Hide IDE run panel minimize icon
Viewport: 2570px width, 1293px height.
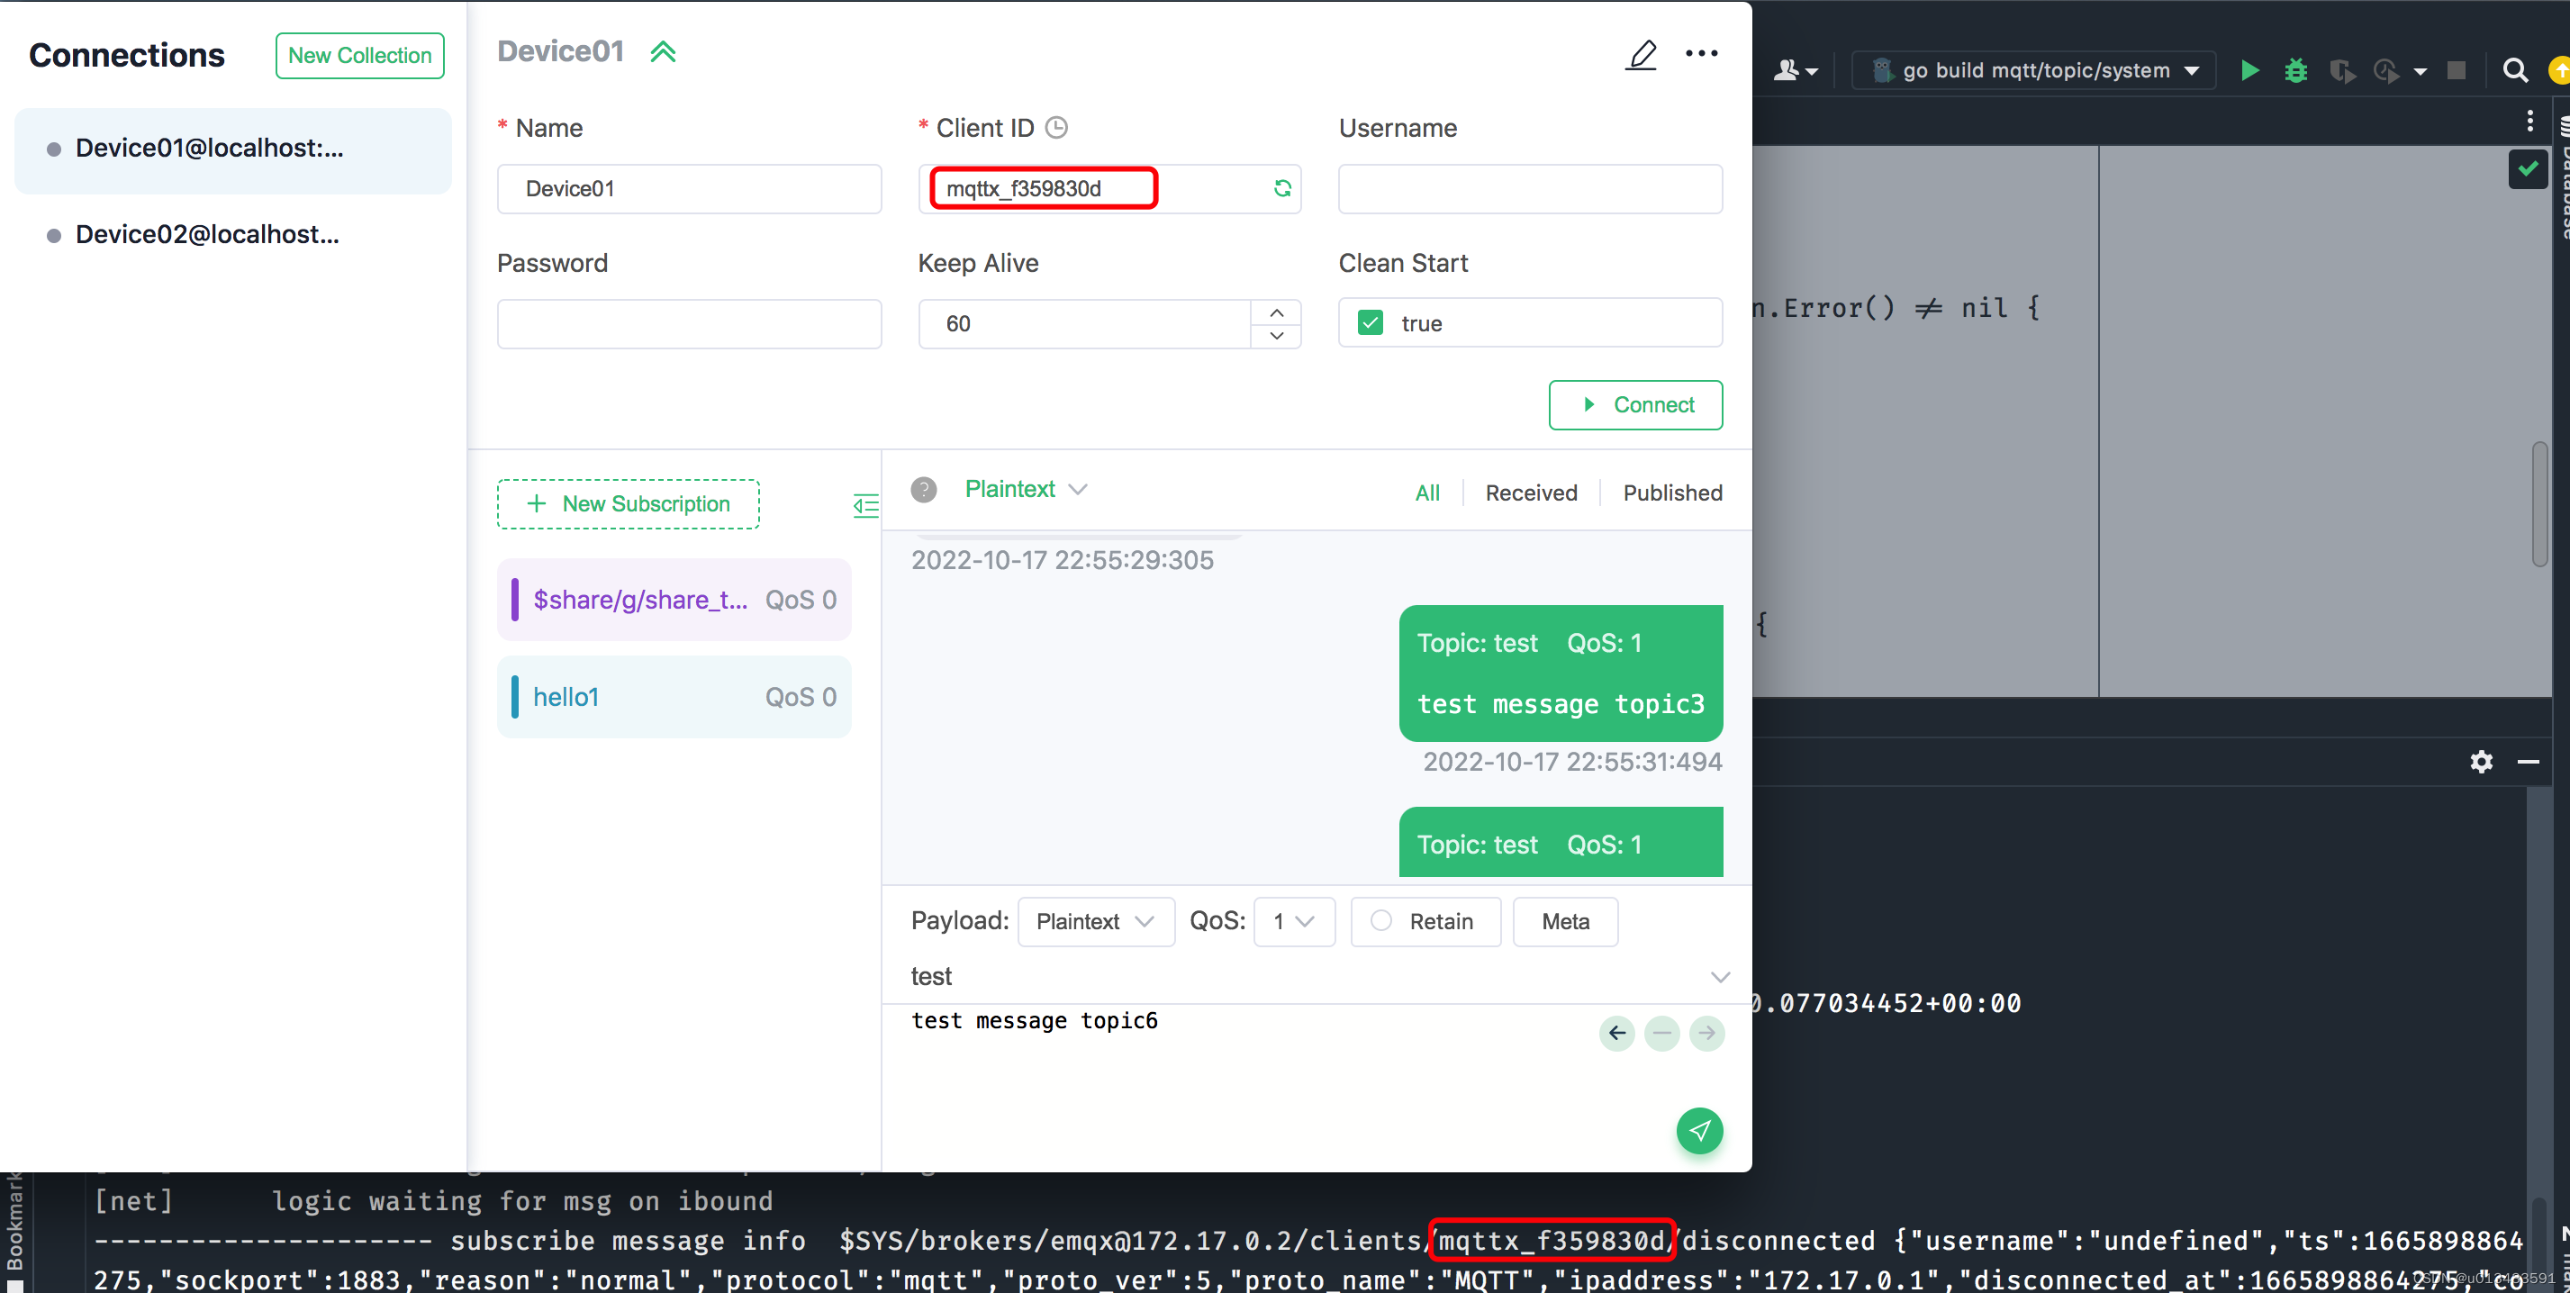point(2527,763)
